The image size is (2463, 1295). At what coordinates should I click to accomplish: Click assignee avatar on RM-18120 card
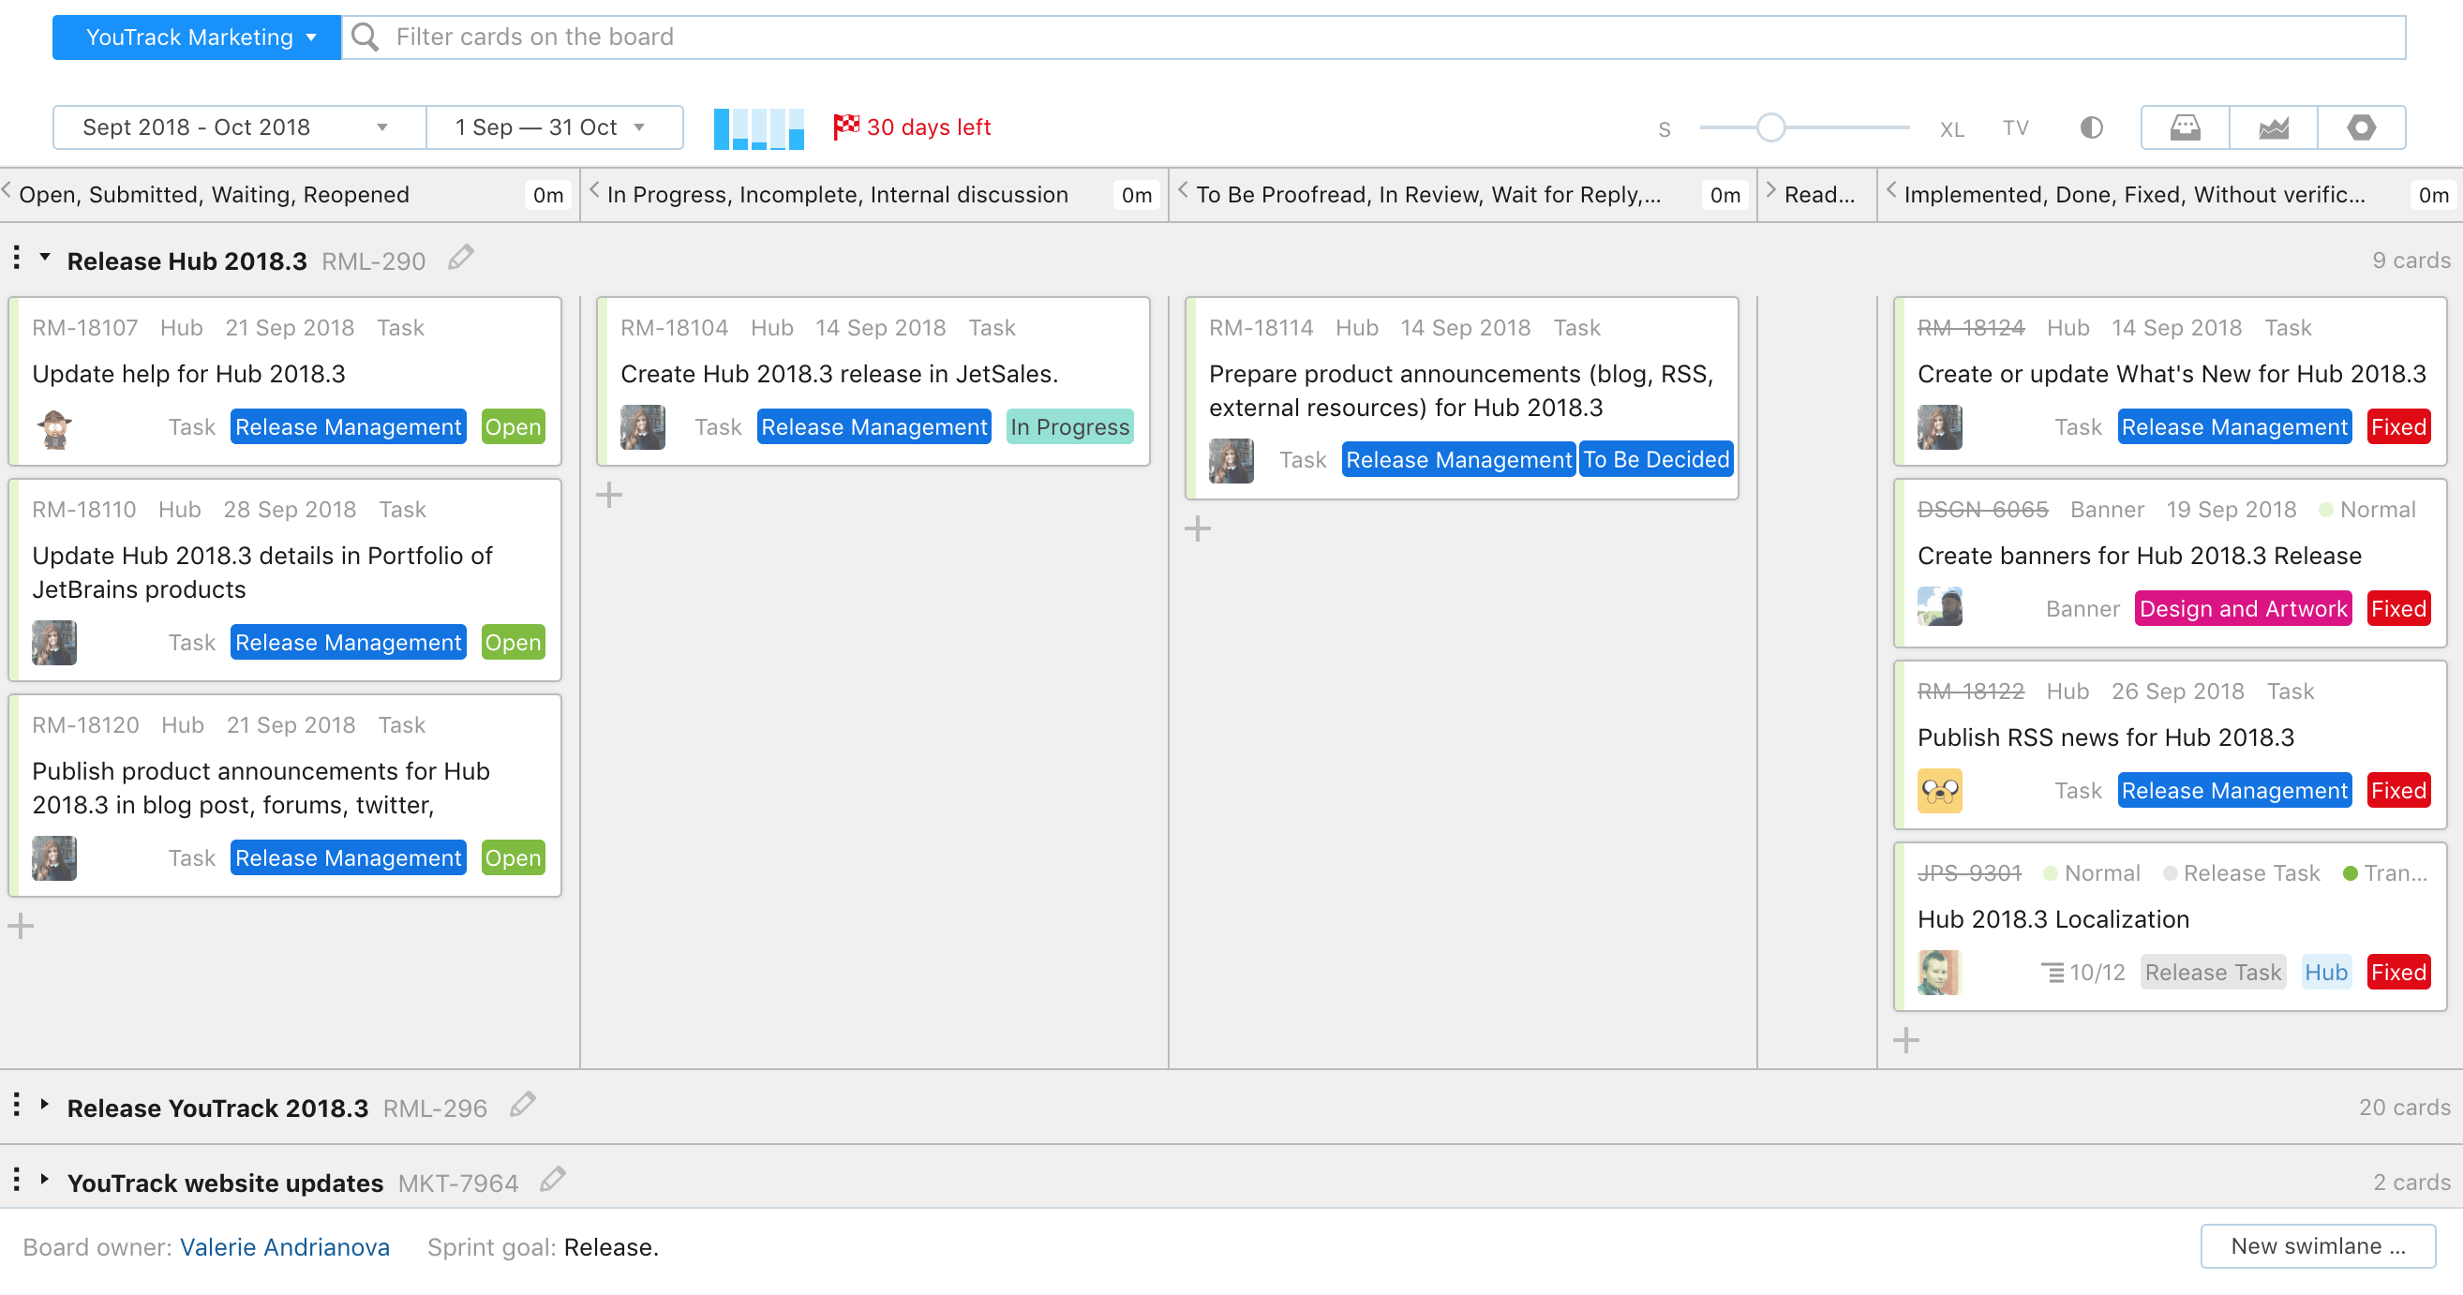point(54,859)
